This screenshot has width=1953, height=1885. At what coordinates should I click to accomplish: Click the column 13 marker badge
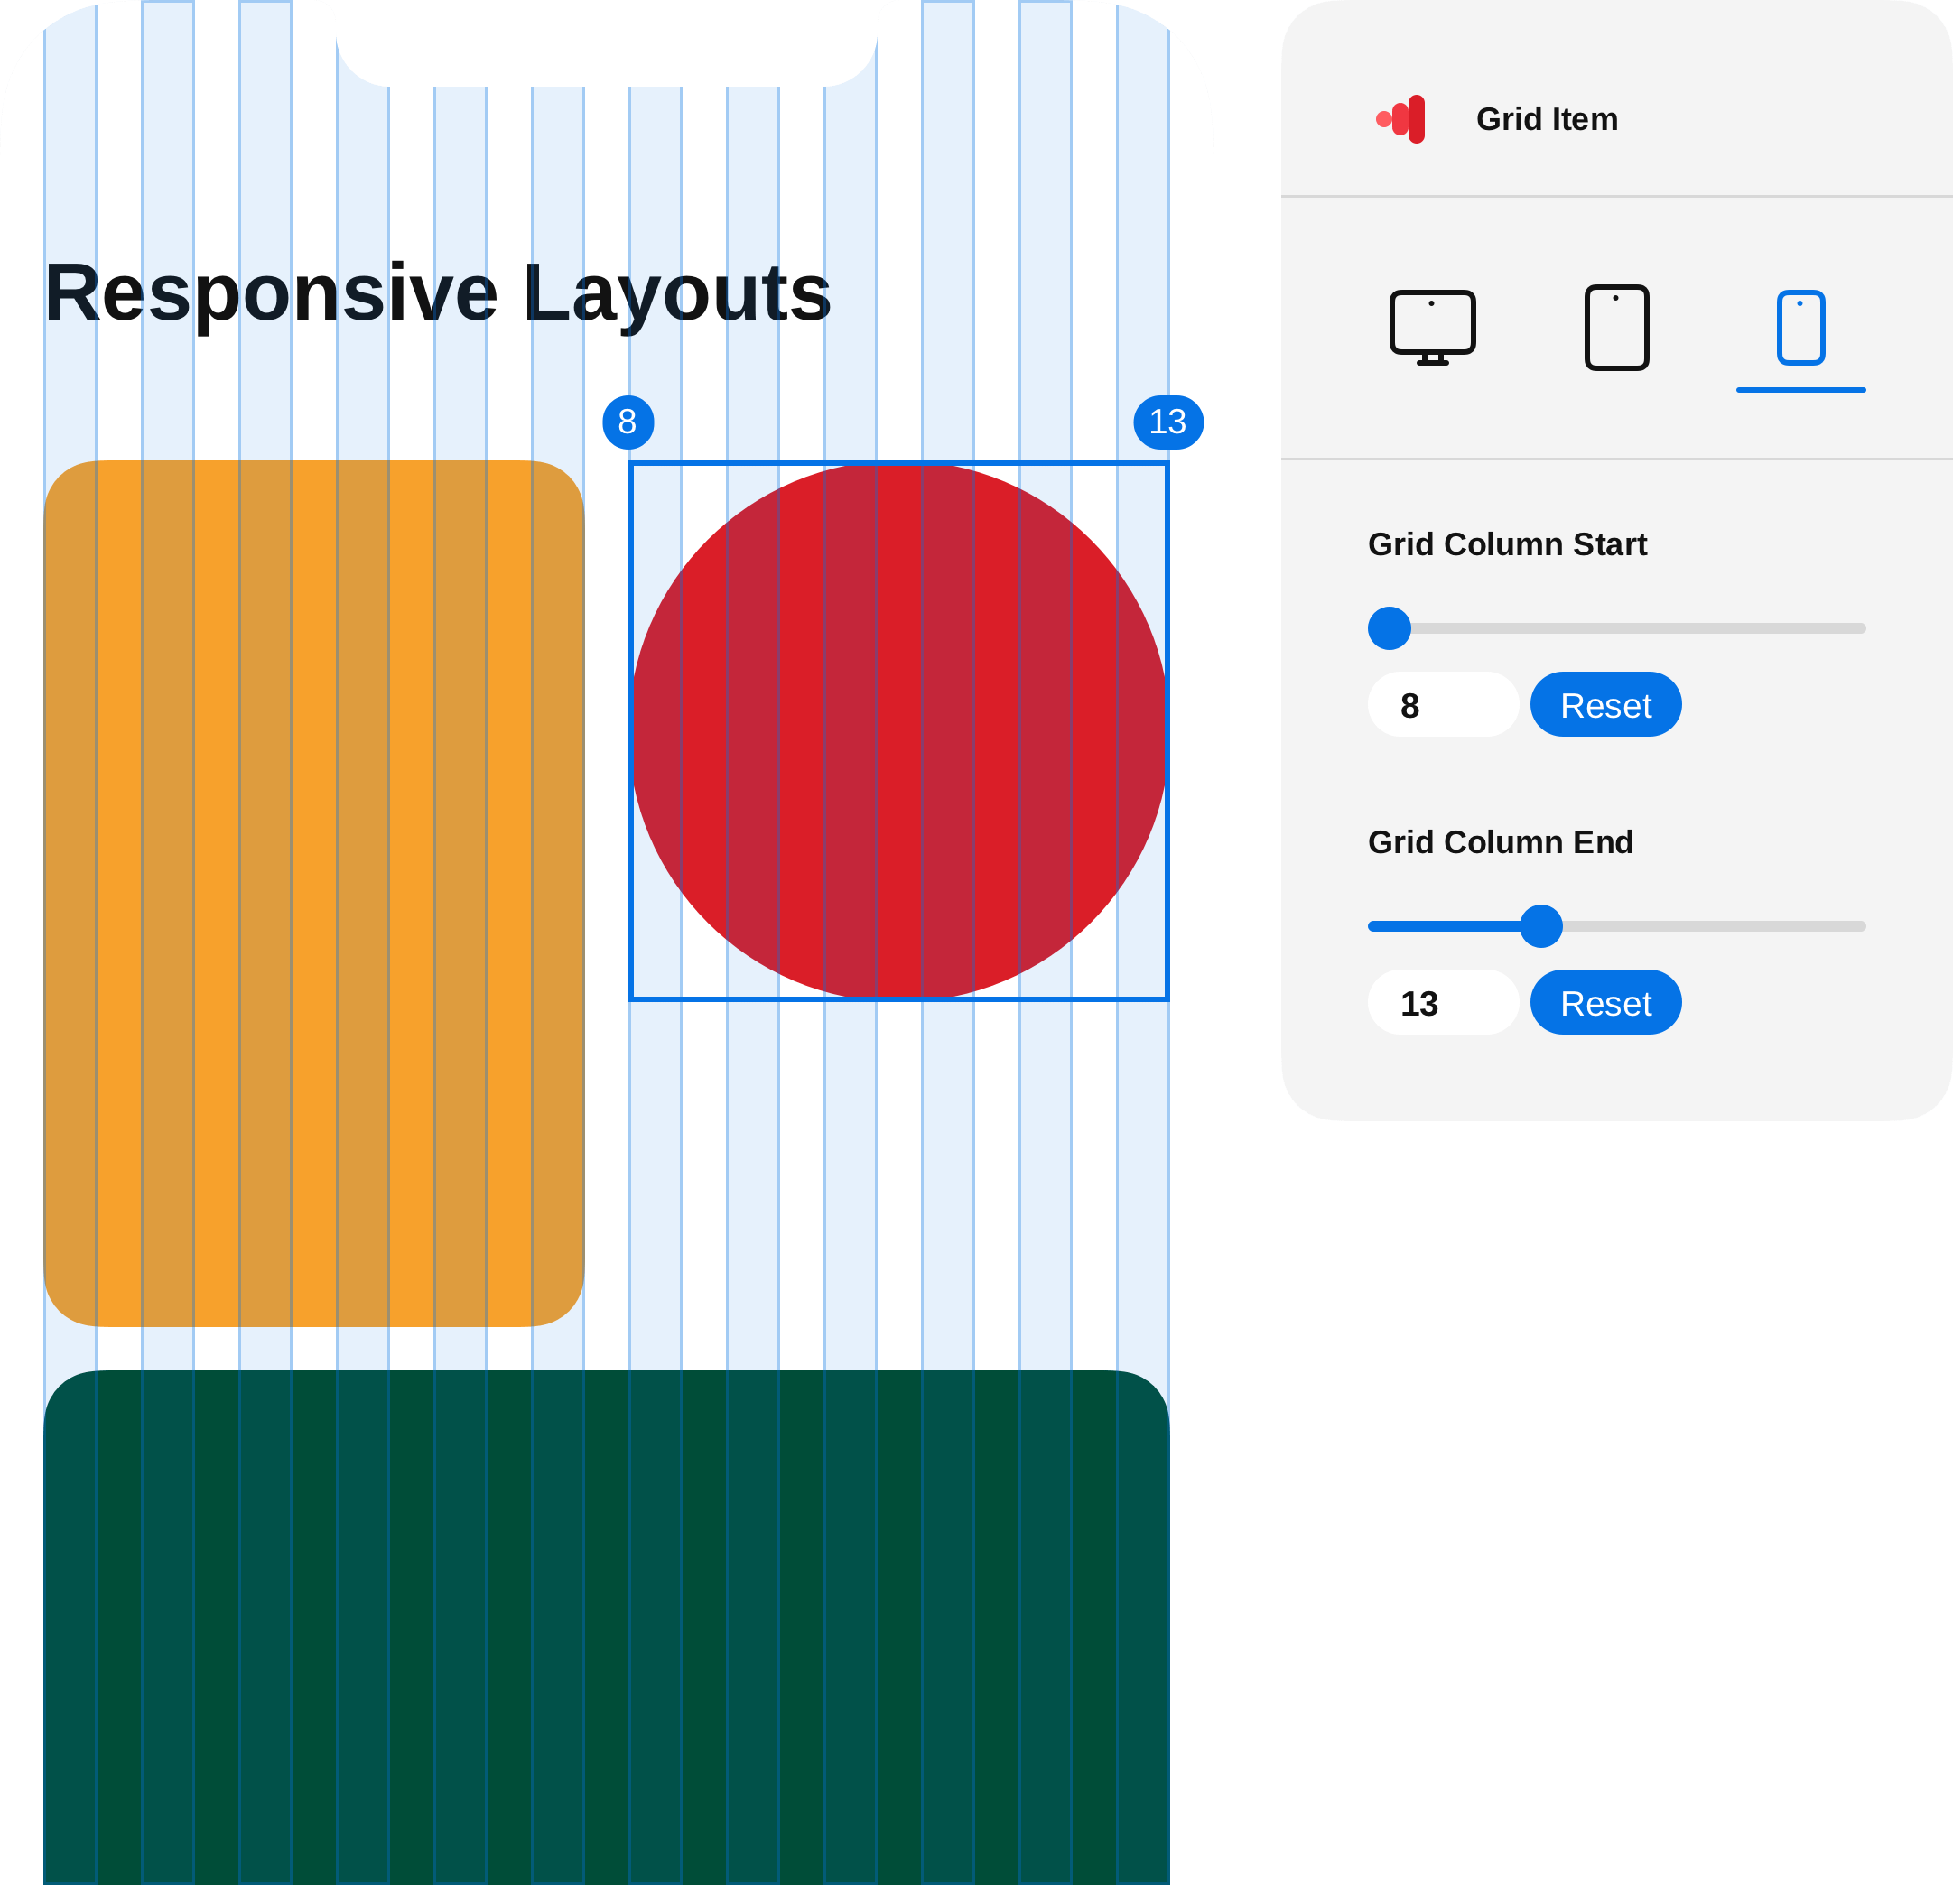pos(1167,422)
